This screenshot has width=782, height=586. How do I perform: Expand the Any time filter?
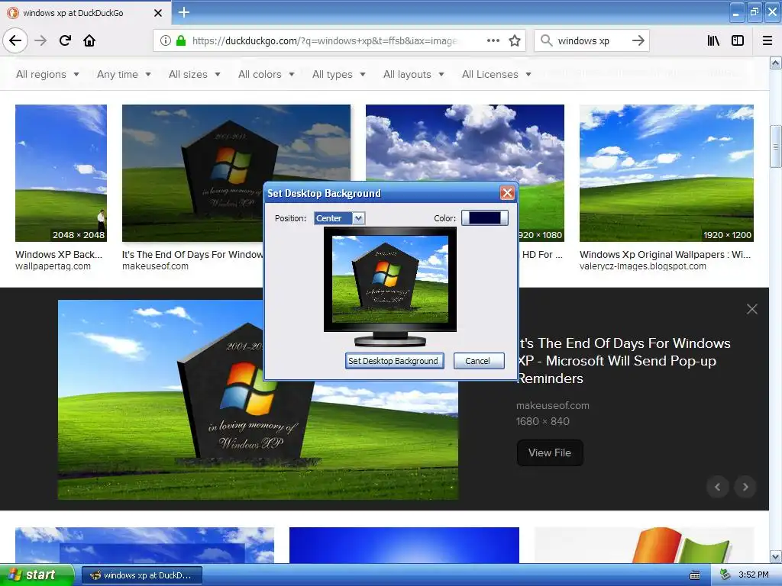pyautogui.click(x=124, y=74)
